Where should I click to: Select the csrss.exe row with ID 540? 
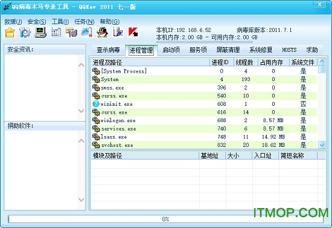point(204,96)
